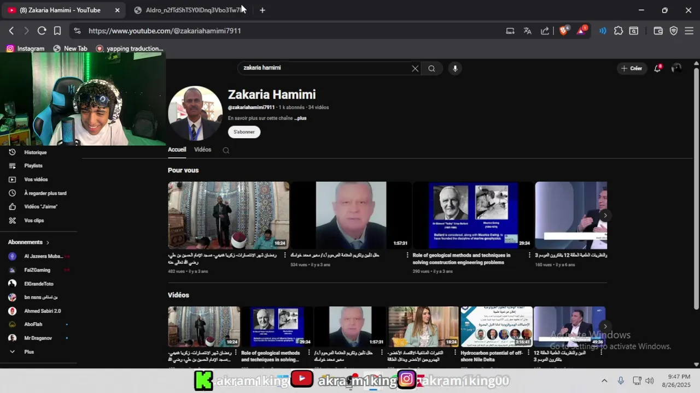Viewport: 700px width, 393px height.
Task: Open FaiZGaming subscription
Action: click(x=38, y=270)
